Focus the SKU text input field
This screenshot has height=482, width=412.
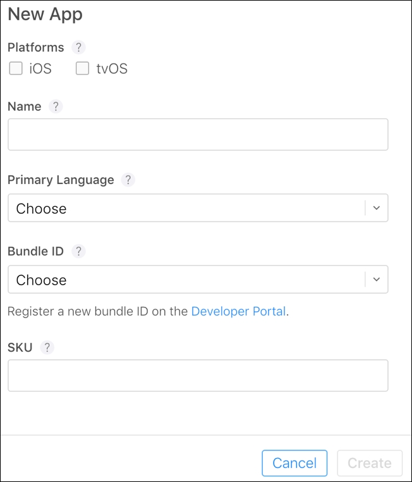click(198, 375)
